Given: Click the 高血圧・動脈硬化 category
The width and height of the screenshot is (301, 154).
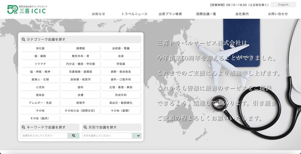Looking at the screenshot, I should pos(121,103).
